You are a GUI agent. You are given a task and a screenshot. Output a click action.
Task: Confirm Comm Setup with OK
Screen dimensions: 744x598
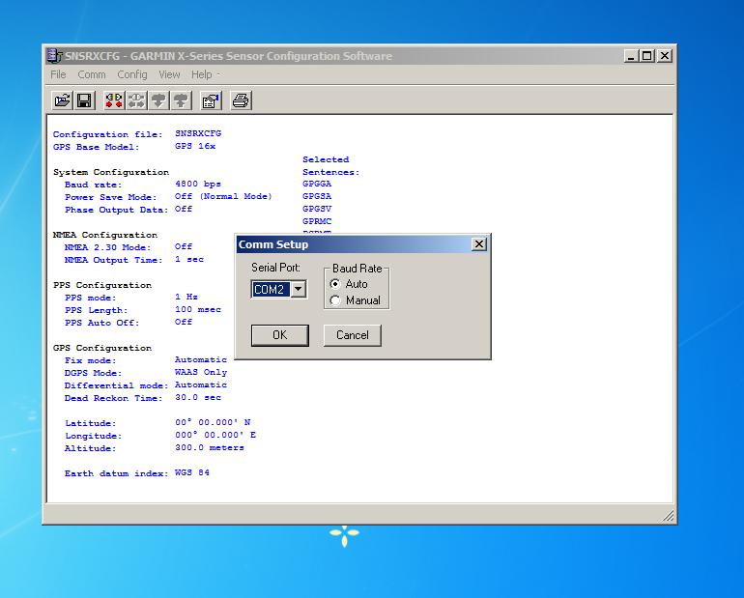tap(280, 335)
